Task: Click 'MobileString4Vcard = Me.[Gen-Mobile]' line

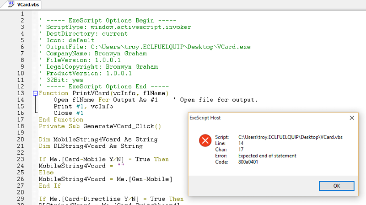Action: 106,179
